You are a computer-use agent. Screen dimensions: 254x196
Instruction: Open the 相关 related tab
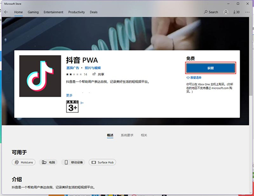coord(144,135)
